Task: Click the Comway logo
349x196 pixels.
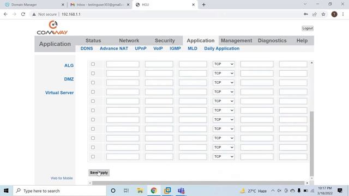Action: coord(52,28)
